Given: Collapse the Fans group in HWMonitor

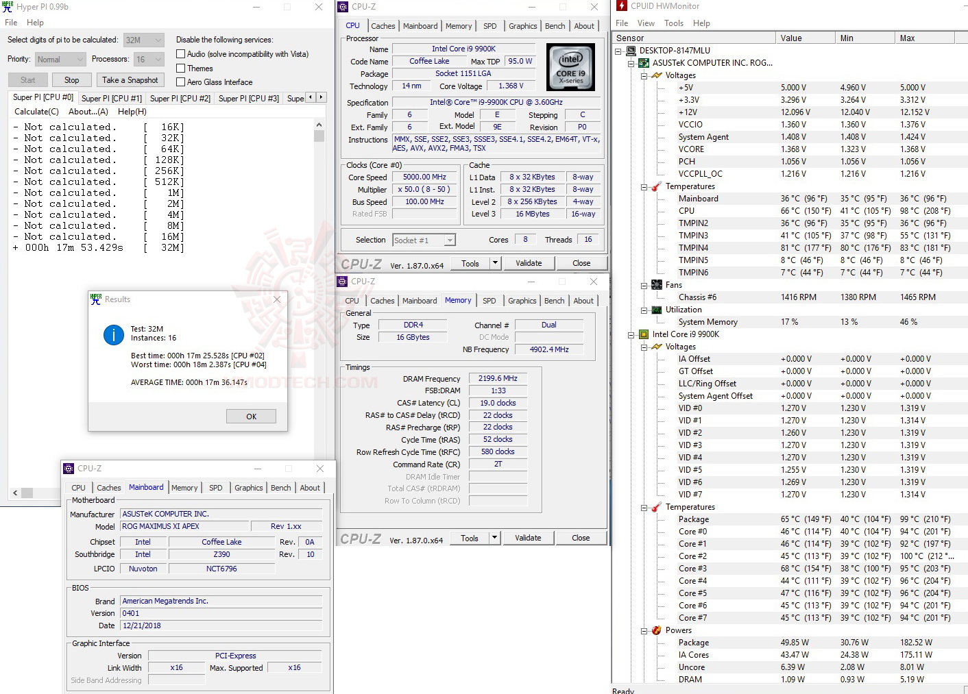Looking at the screenshot, I should (644, 285).
